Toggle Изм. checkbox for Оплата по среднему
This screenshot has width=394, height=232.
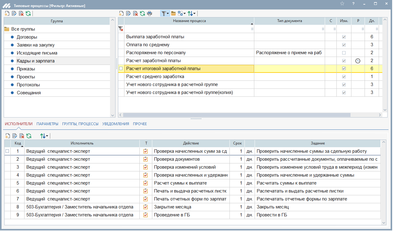(344, 45)
